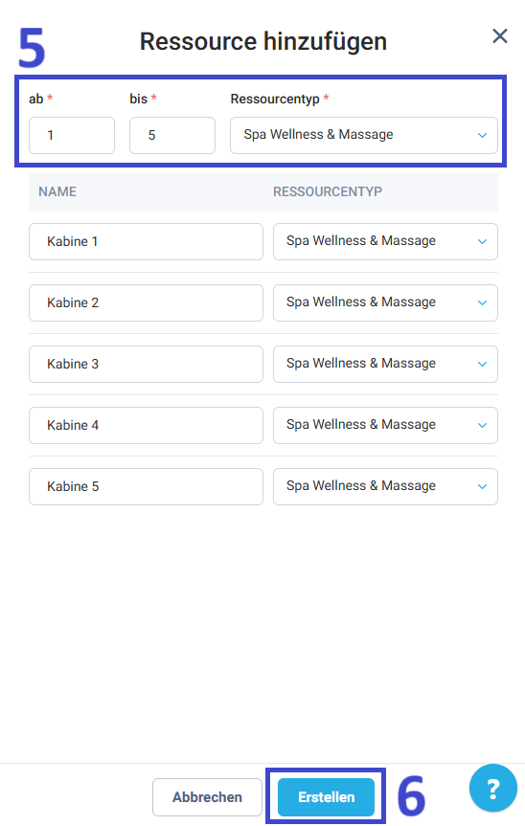525x826 pixels.
Task: Click the NAME column header
Action: point(57,191)
